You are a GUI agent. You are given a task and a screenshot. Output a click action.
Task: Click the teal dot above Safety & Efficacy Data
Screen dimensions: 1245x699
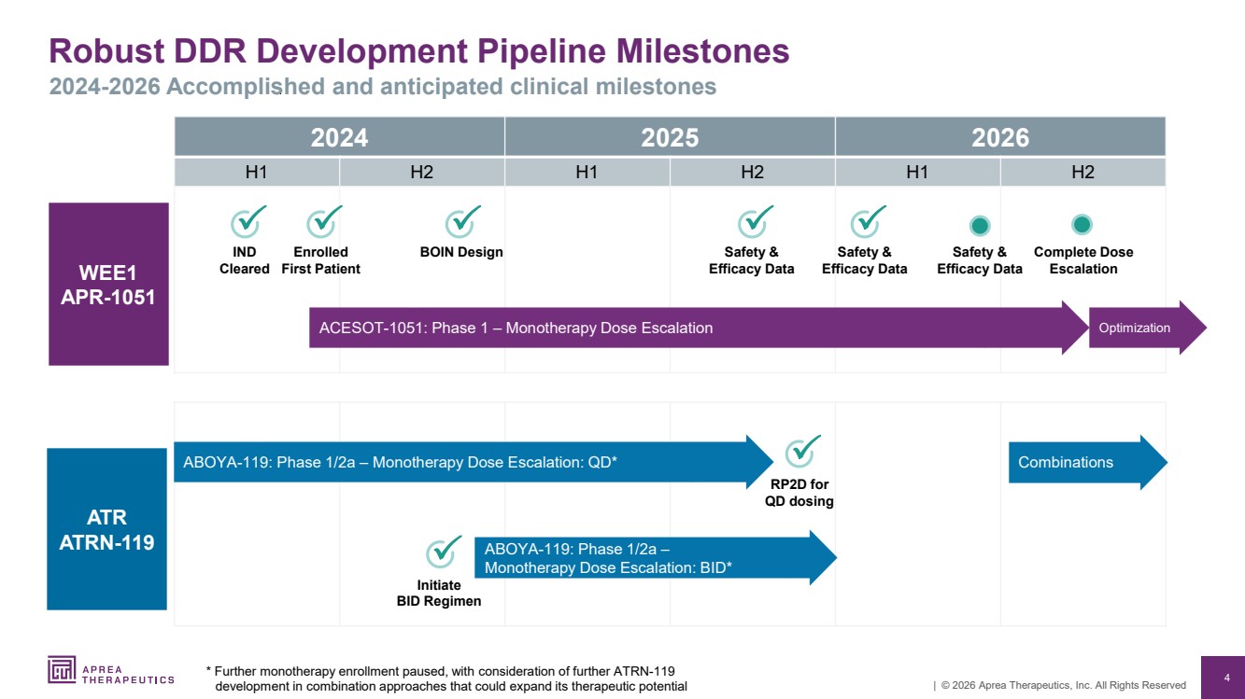coord(980,225)
